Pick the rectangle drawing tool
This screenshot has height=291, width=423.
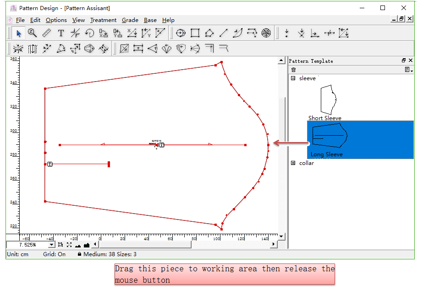(x=195, y=33)
